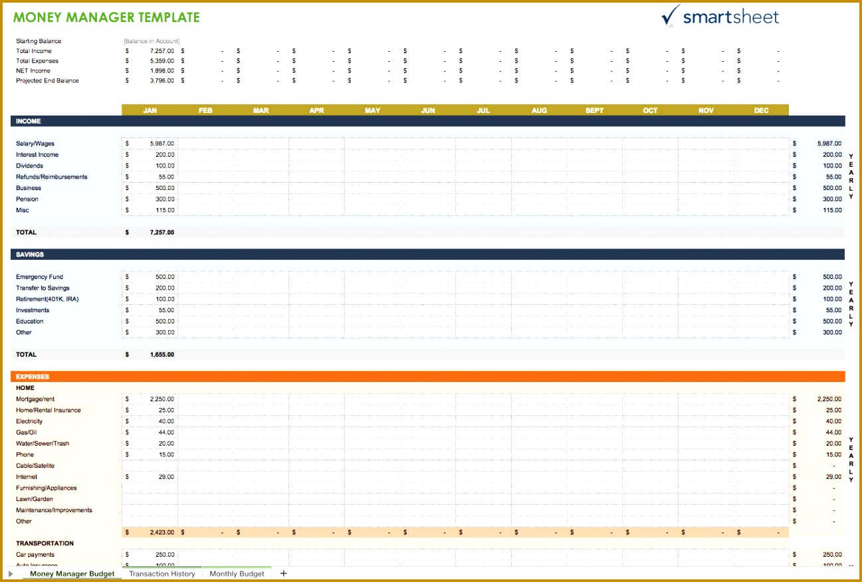This screenshot has height=582, width=862.
Task: Select the Pension row label
Action: pyautogui.click(x=27, y=199)
